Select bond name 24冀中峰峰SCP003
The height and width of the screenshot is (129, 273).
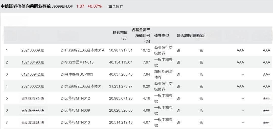point(77,74)
